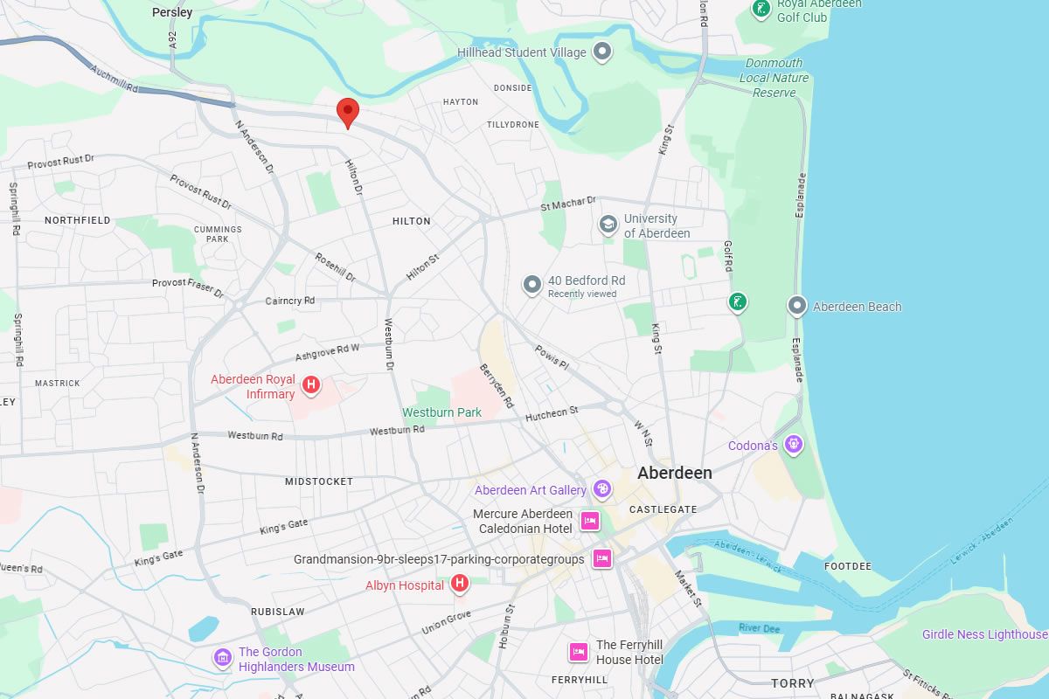Select The Ferryhill House Hotel icon
Viewport: 1049px width, 699px height.
click(579, 652)
